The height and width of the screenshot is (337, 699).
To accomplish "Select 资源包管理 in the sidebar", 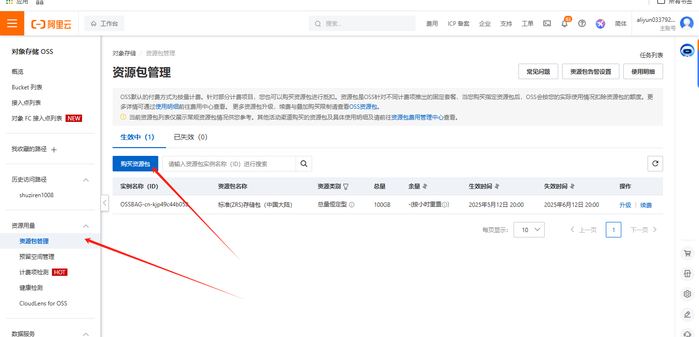I will coord(34,241).
